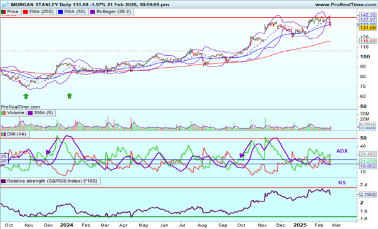This screenshot has width=378, height=229.
Task: Click the Sep label on time axis
Action: click(x=223, y=225)
